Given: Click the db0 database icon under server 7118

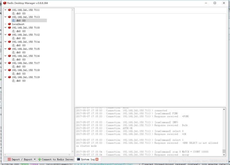Looking at the screenshot, I should pyautogui.click(x=13, y=73).
